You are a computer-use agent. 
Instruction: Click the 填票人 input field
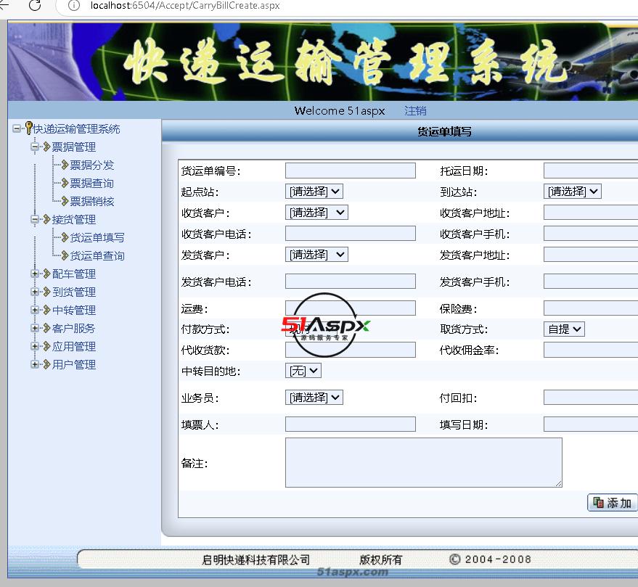(x=351, y=424)
